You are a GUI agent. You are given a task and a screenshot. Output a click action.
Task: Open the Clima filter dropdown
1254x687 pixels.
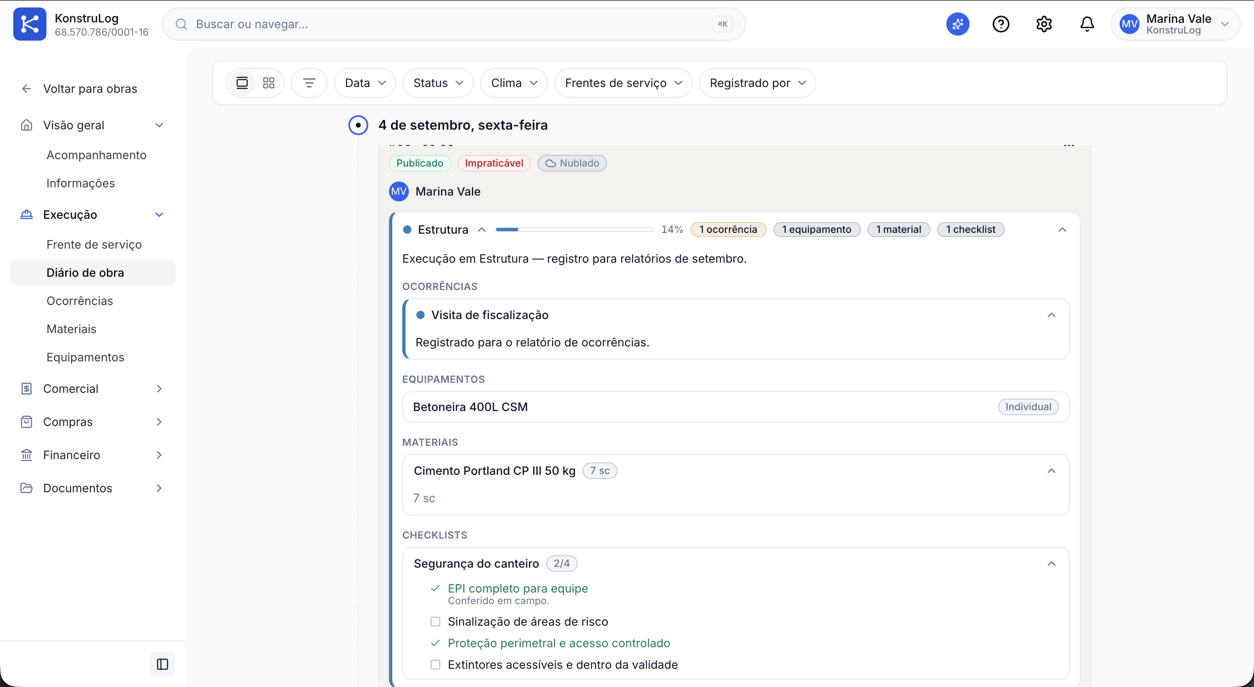click(514, 83)
